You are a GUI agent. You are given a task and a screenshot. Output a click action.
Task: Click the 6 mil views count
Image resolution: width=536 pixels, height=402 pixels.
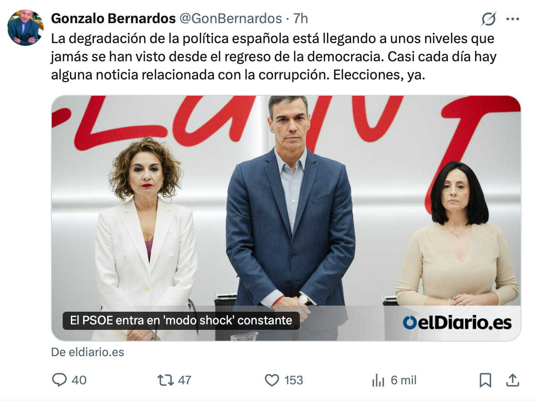(x=403, y=380)
